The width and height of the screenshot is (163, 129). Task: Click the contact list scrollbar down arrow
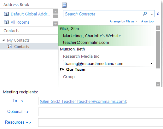coord(158,84)
